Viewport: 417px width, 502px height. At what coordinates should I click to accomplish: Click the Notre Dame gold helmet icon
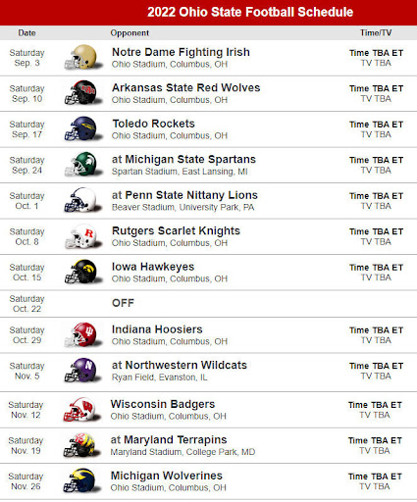[x=81, y=58]
